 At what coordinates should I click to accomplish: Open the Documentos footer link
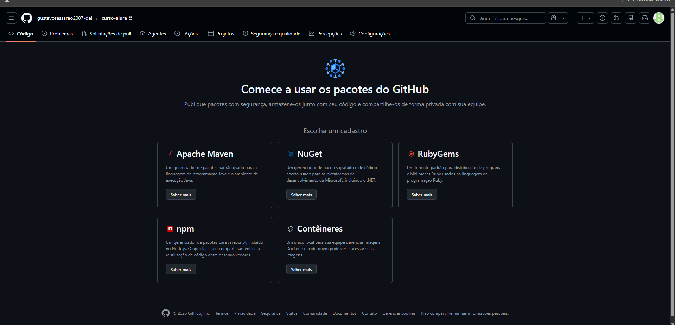(345, 313)
